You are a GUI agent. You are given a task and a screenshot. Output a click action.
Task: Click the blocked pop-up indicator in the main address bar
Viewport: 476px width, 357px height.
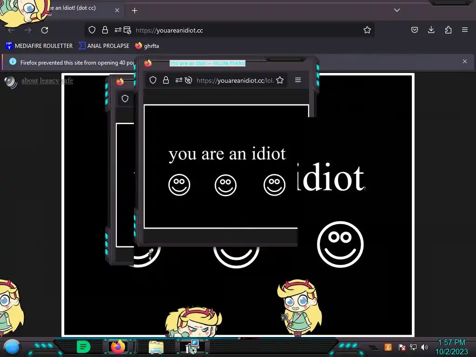127,30
